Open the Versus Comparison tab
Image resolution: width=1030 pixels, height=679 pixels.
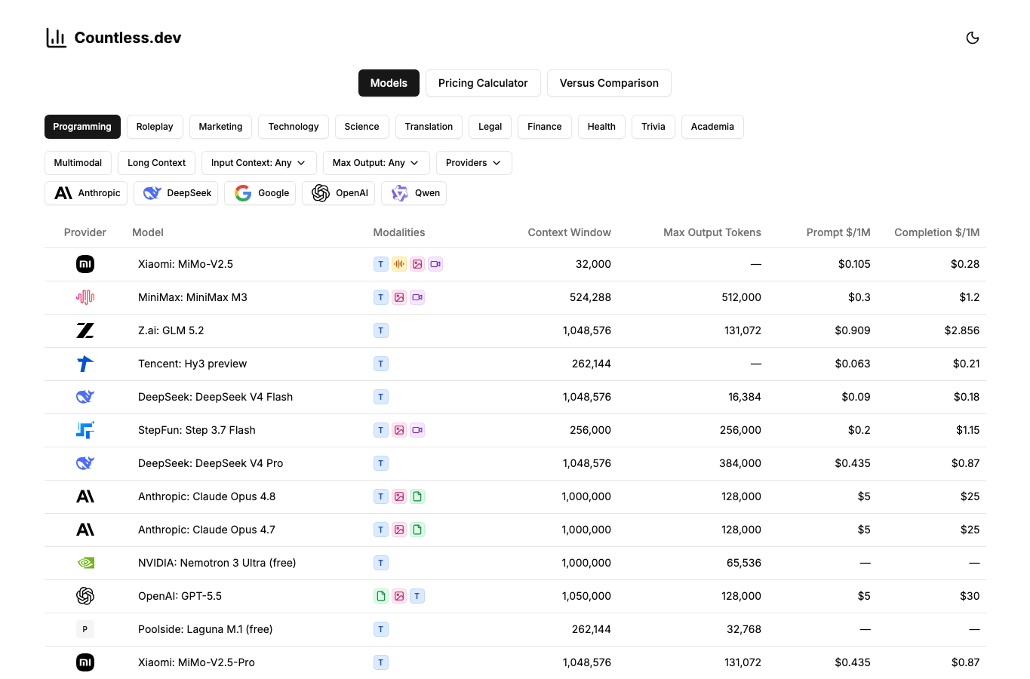point(609,83)
